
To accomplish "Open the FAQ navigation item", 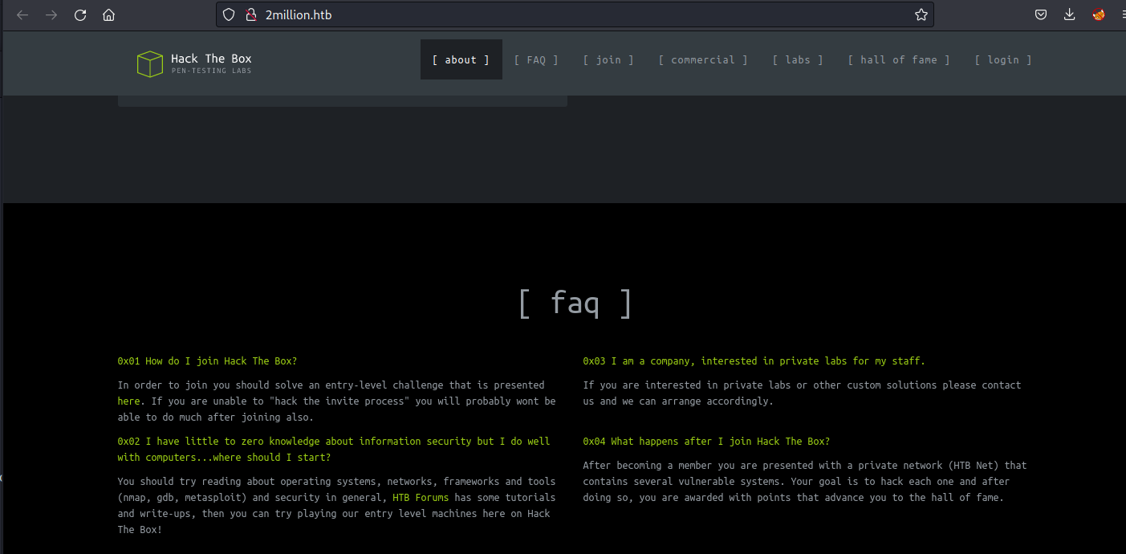I will 536,59.
